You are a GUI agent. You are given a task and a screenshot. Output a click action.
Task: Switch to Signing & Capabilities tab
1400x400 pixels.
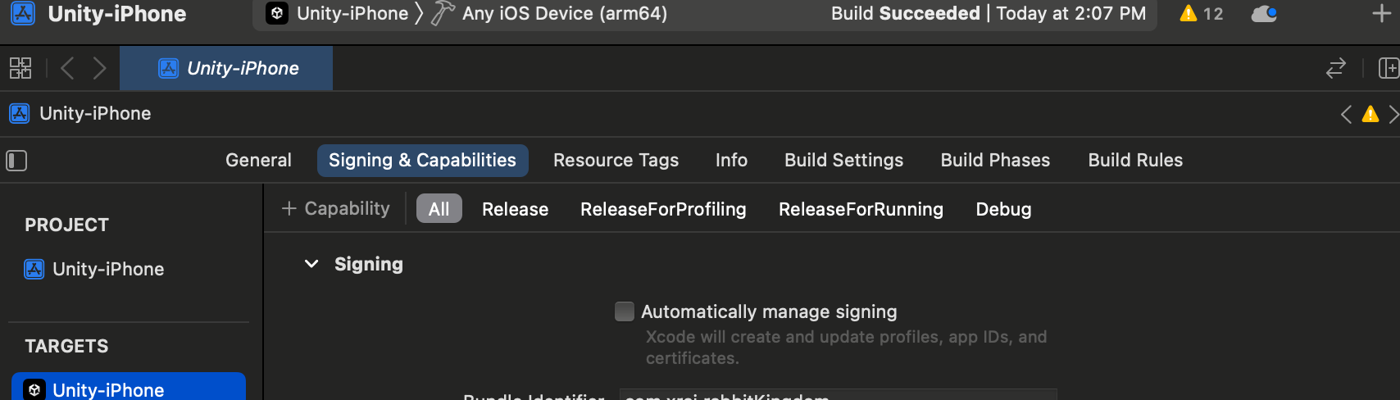[x=422, y=160]
